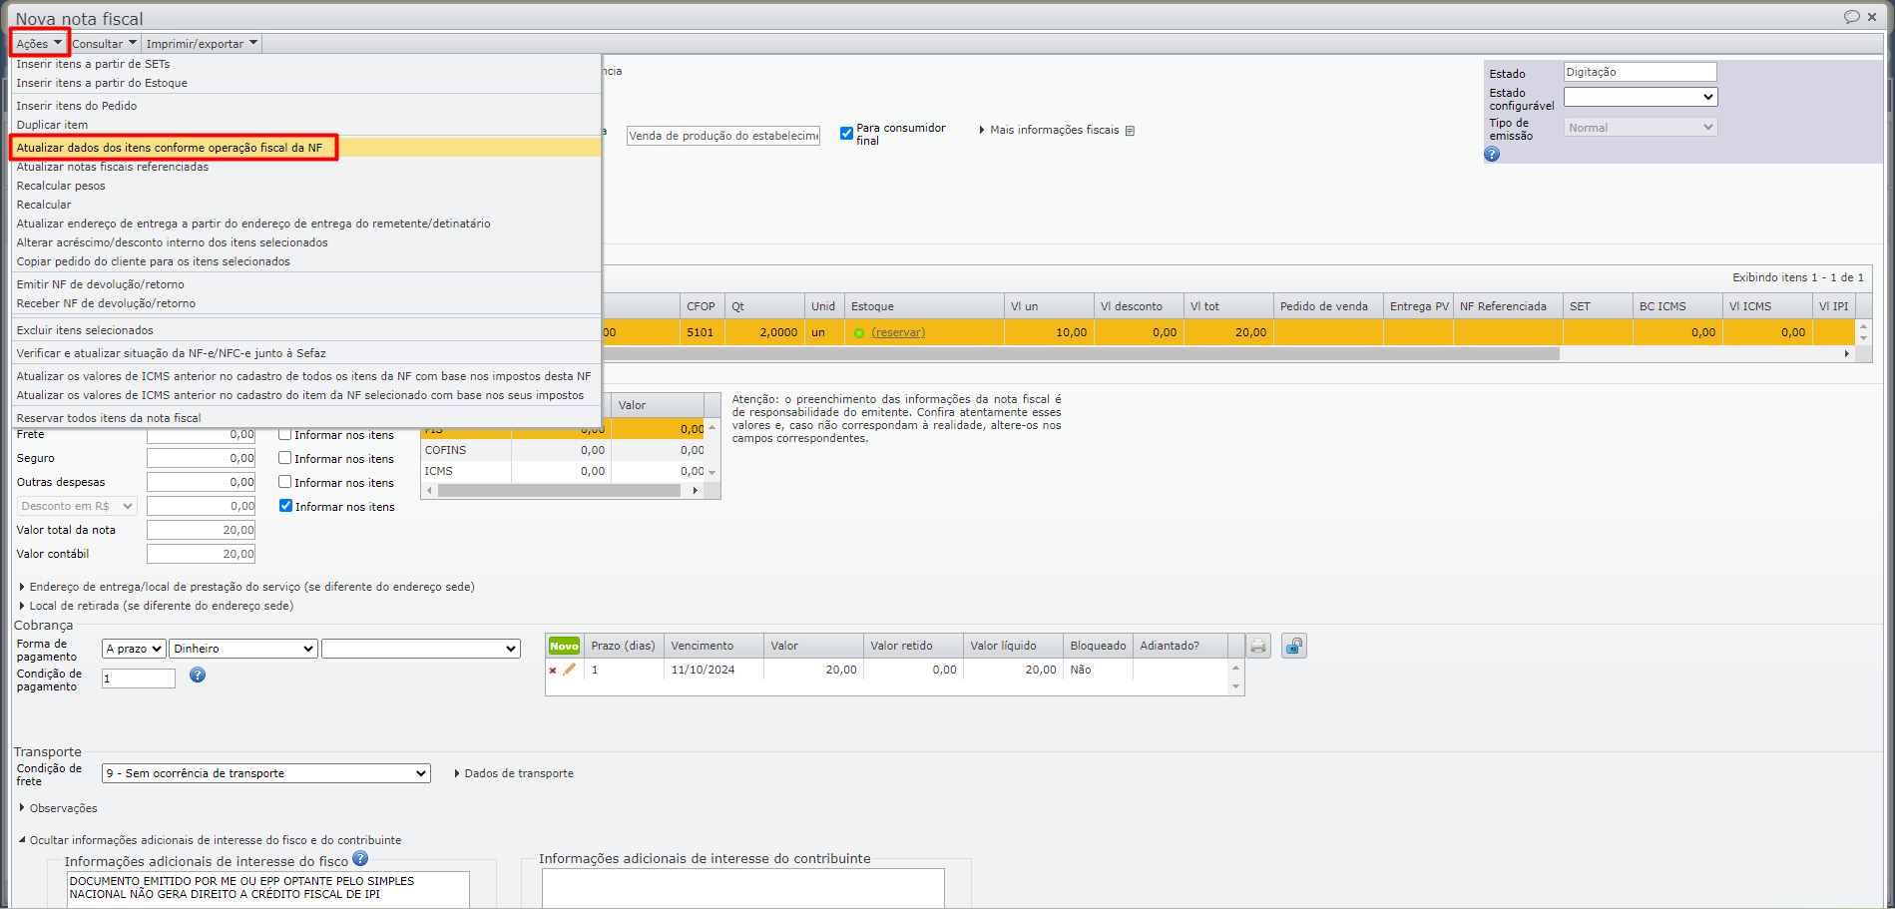Expand Mais informações fiscais section
The height and width of the screenshot is (909, 1895).
[1049, 130]
